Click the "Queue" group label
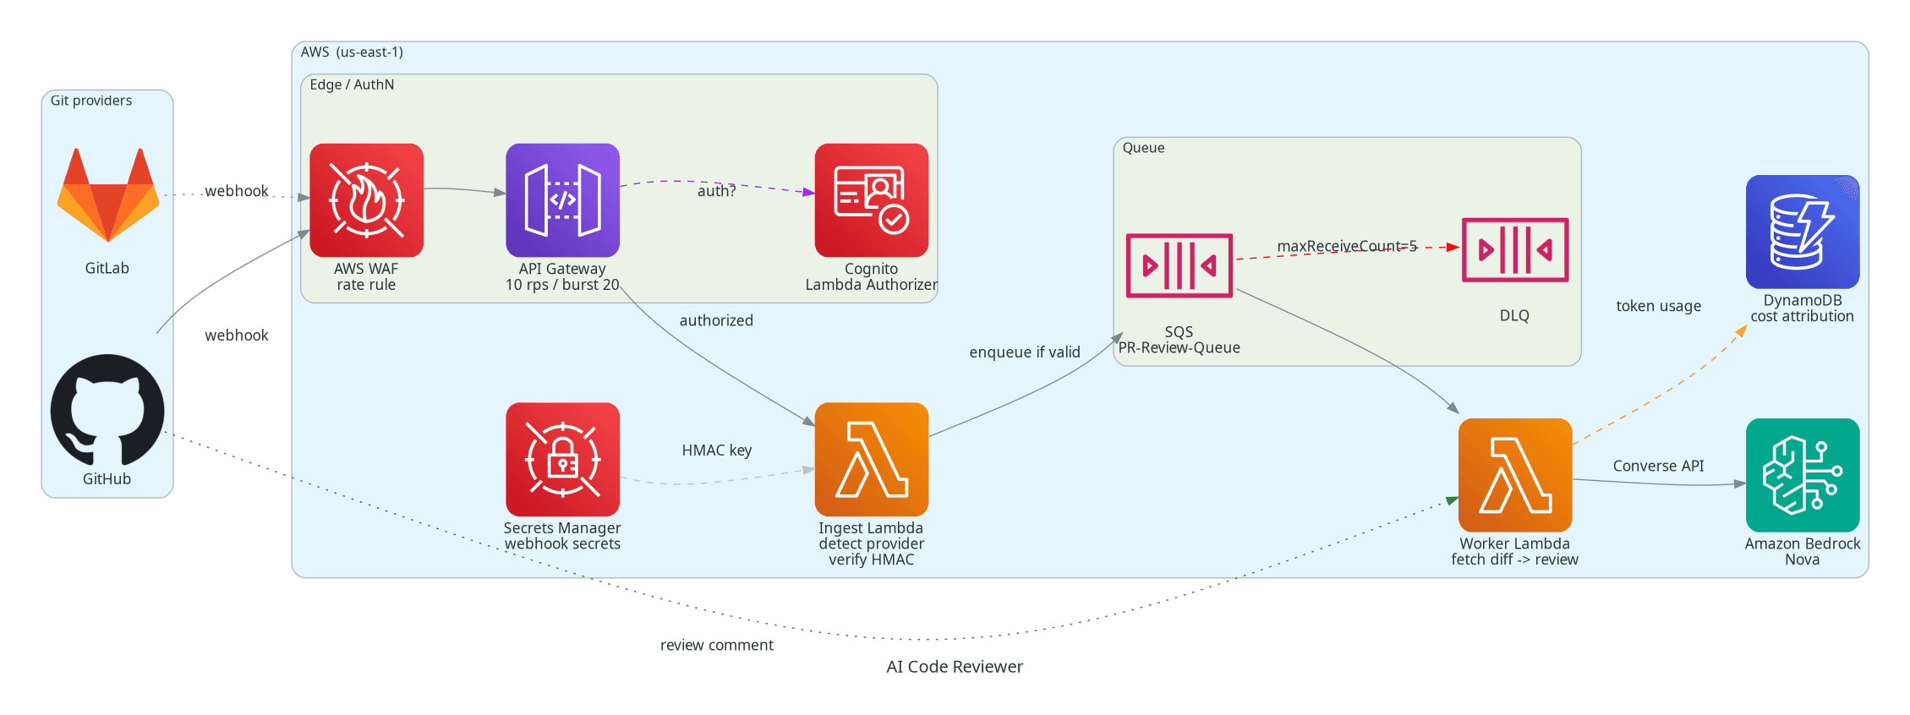The width and height of the screenshot is (1910, 715). tap(1143, 148)
